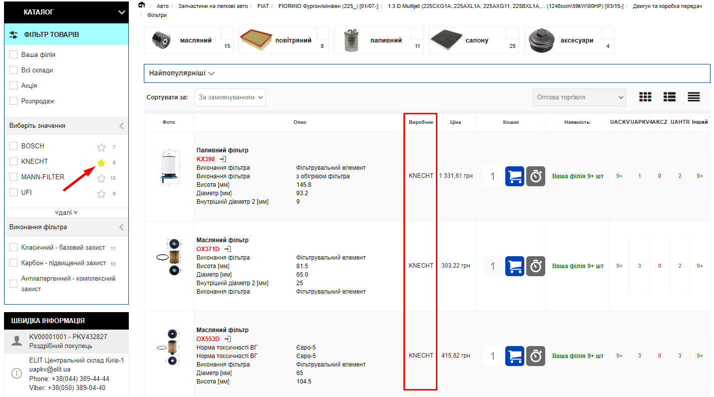Click the home icon in the breadcrumb
This screenshot has height=397, width=714.
pyautogui.click(x=142, y=5)
